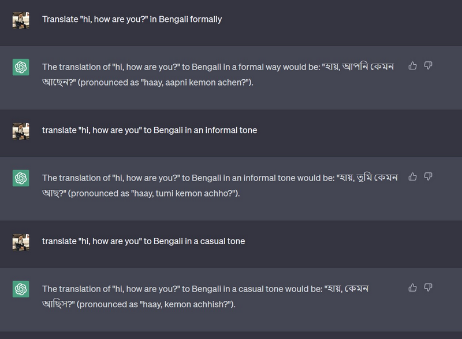This screenshot has height=339, width=462.
Task: Select the 'in an informal tone' user prompt
Action: 150,130
